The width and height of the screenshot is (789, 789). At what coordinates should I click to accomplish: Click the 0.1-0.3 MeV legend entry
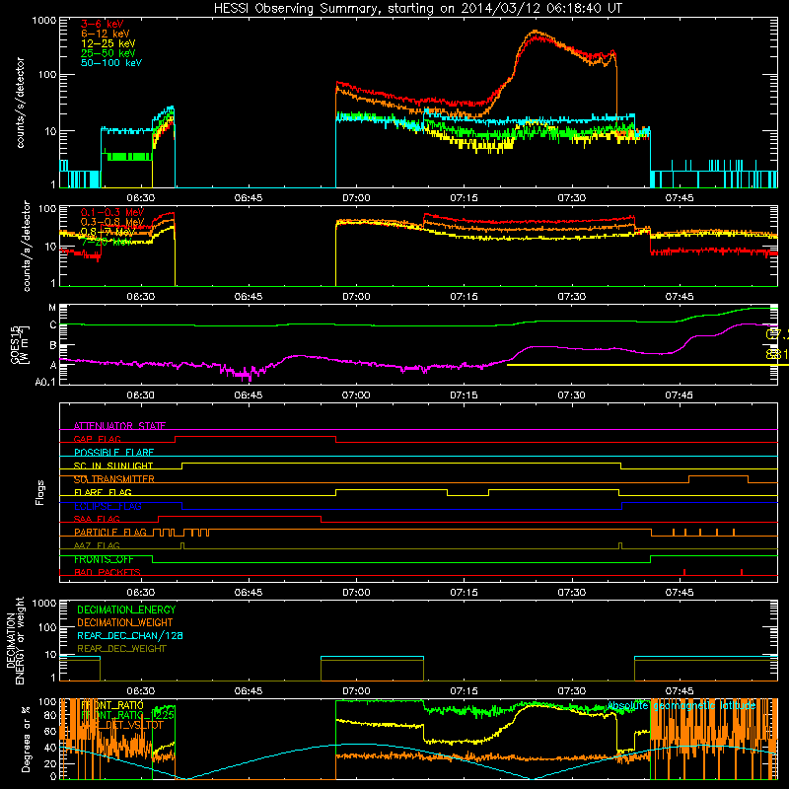112,212
